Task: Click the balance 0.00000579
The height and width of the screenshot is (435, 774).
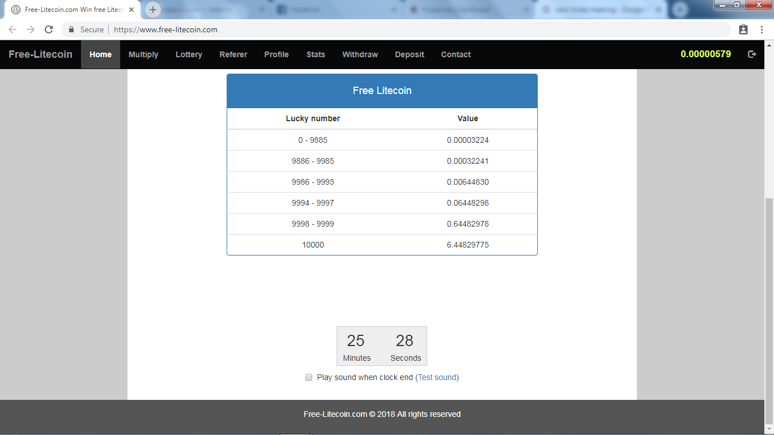Action: point(706,54)
